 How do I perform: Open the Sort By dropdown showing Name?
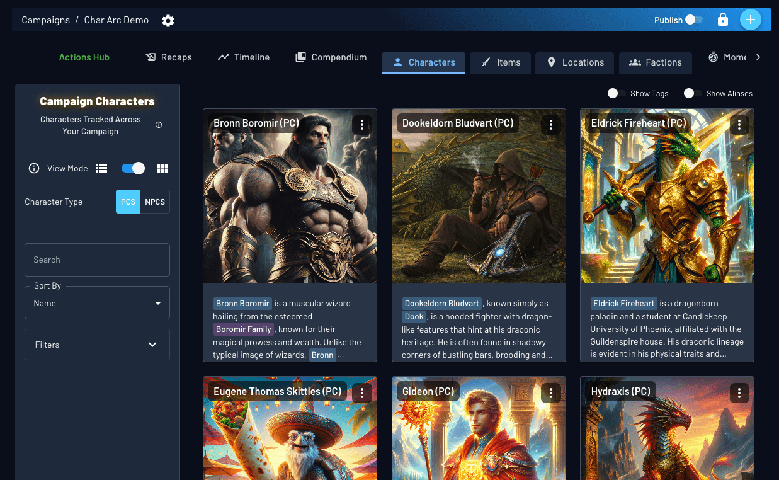[97, 302]
